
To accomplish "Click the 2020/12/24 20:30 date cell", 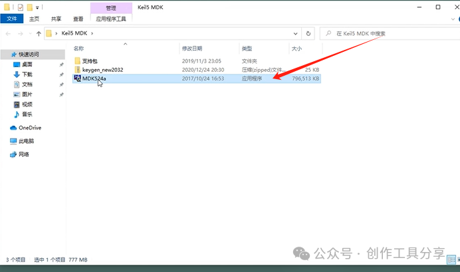I will (x=203, y=70).
